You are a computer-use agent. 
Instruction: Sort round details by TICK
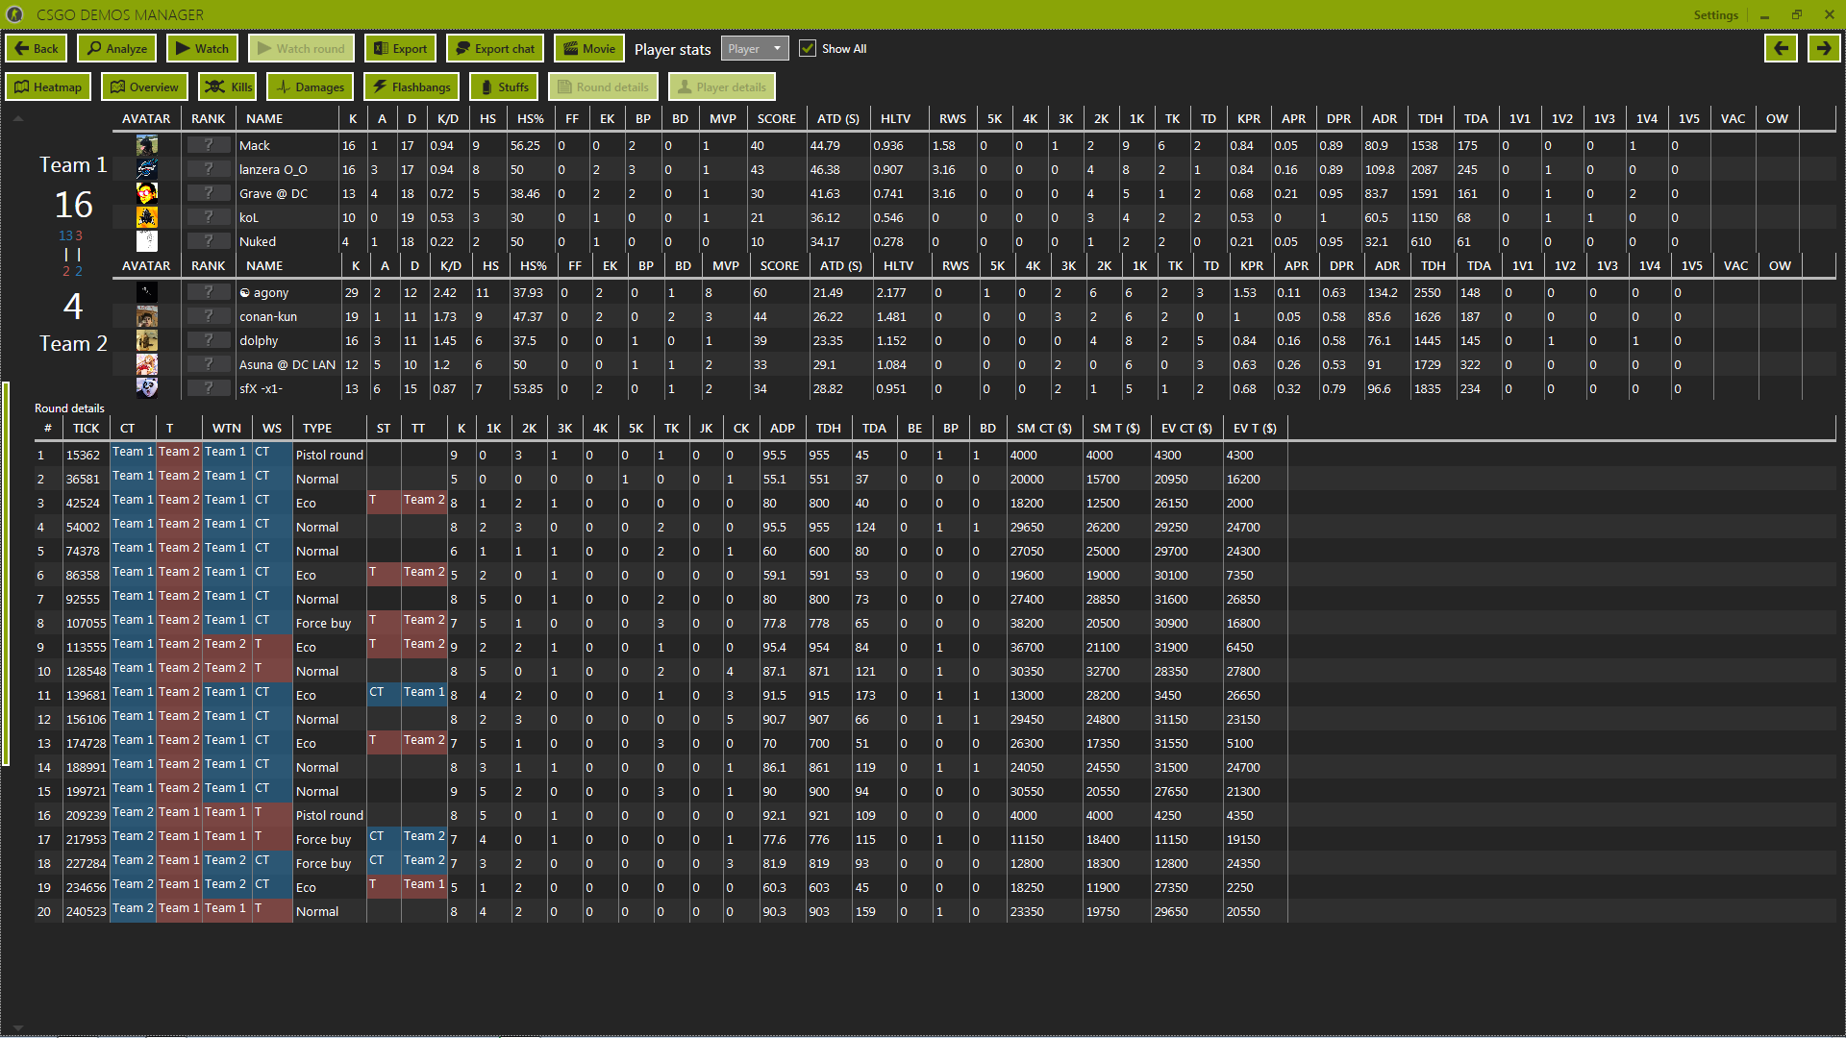pyautogui.click(x=87, y=429)
